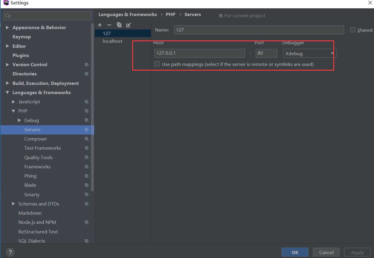Click project-level icon next to JavaScript
This screenshot has height=258, width=374.
86,102
